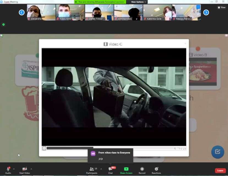Open the chat message from nikos rizos
The image size is (228, 176).
[x=110, y=156]
